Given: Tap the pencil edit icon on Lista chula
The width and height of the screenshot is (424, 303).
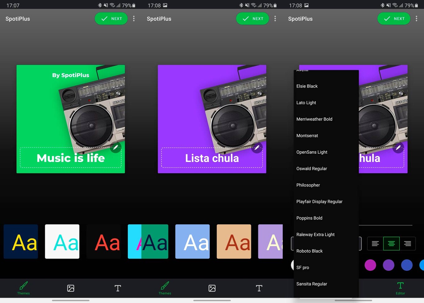Looking at the screenshot, I should click(257, 148).
